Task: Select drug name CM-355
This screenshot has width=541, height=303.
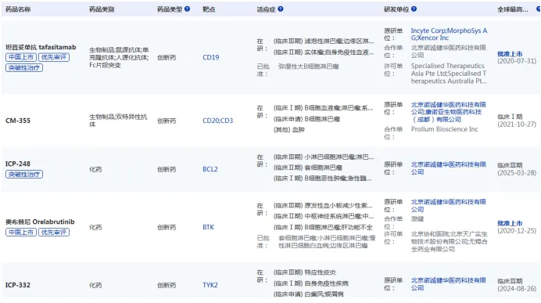Action: (18, 121)
